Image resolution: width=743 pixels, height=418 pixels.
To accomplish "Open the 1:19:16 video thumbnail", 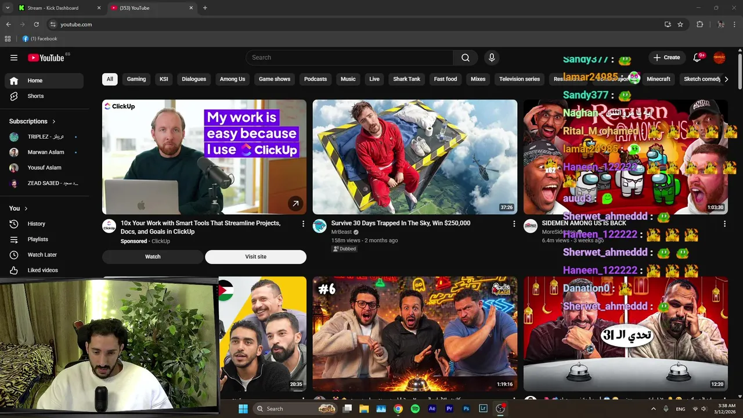I will point(415,334).
